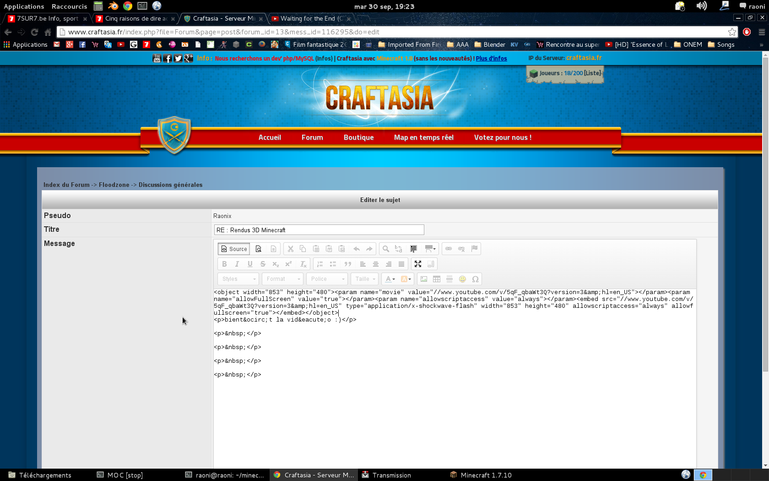
Task: Click the Remove Format icon
Action: click(303, 264)
